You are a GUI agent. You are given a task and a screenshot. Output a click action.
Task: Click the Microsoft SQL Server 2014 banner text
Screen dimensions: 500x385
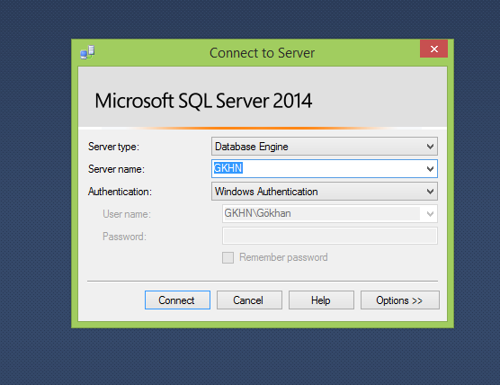click(203, 101)
